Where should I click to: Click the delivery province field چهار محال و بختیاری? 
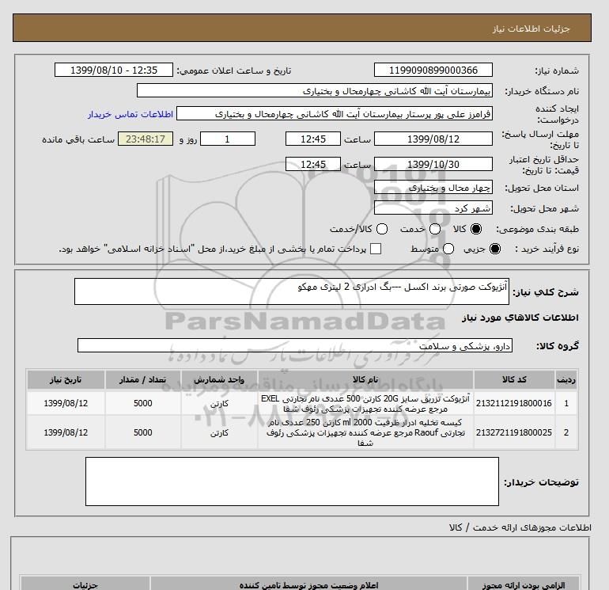pyautogui.click(x=433, y=188)
